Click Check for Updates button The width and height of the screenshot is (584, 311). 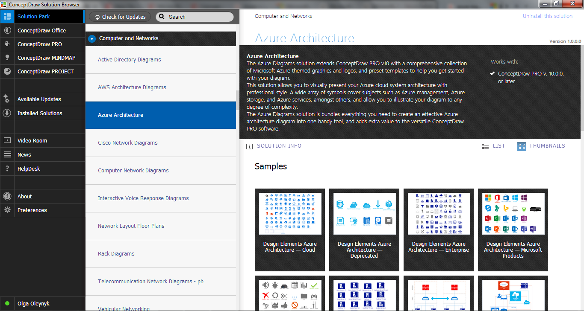120,17
